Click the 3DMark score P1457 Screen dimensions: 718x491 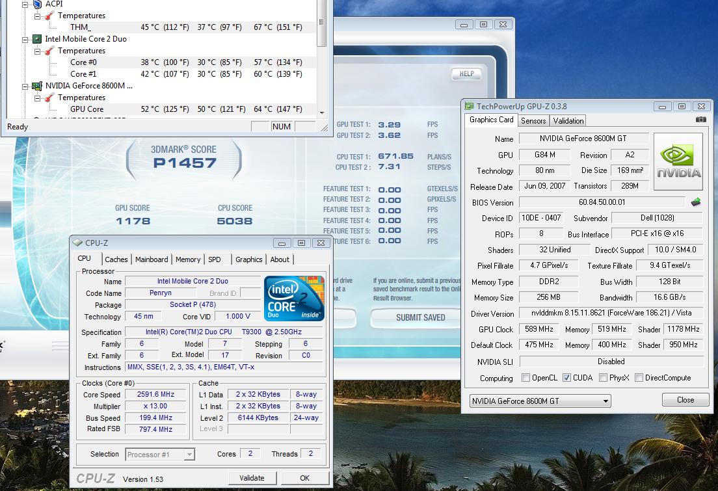(185, 163)
